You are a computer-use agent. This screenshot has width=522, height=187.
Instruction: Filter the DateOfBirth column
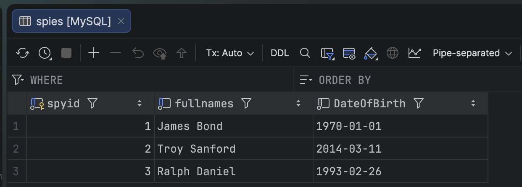pos(418,104)
